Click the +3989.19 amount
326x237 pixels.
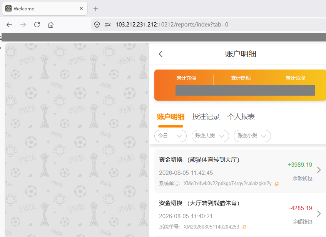[300, 165]
